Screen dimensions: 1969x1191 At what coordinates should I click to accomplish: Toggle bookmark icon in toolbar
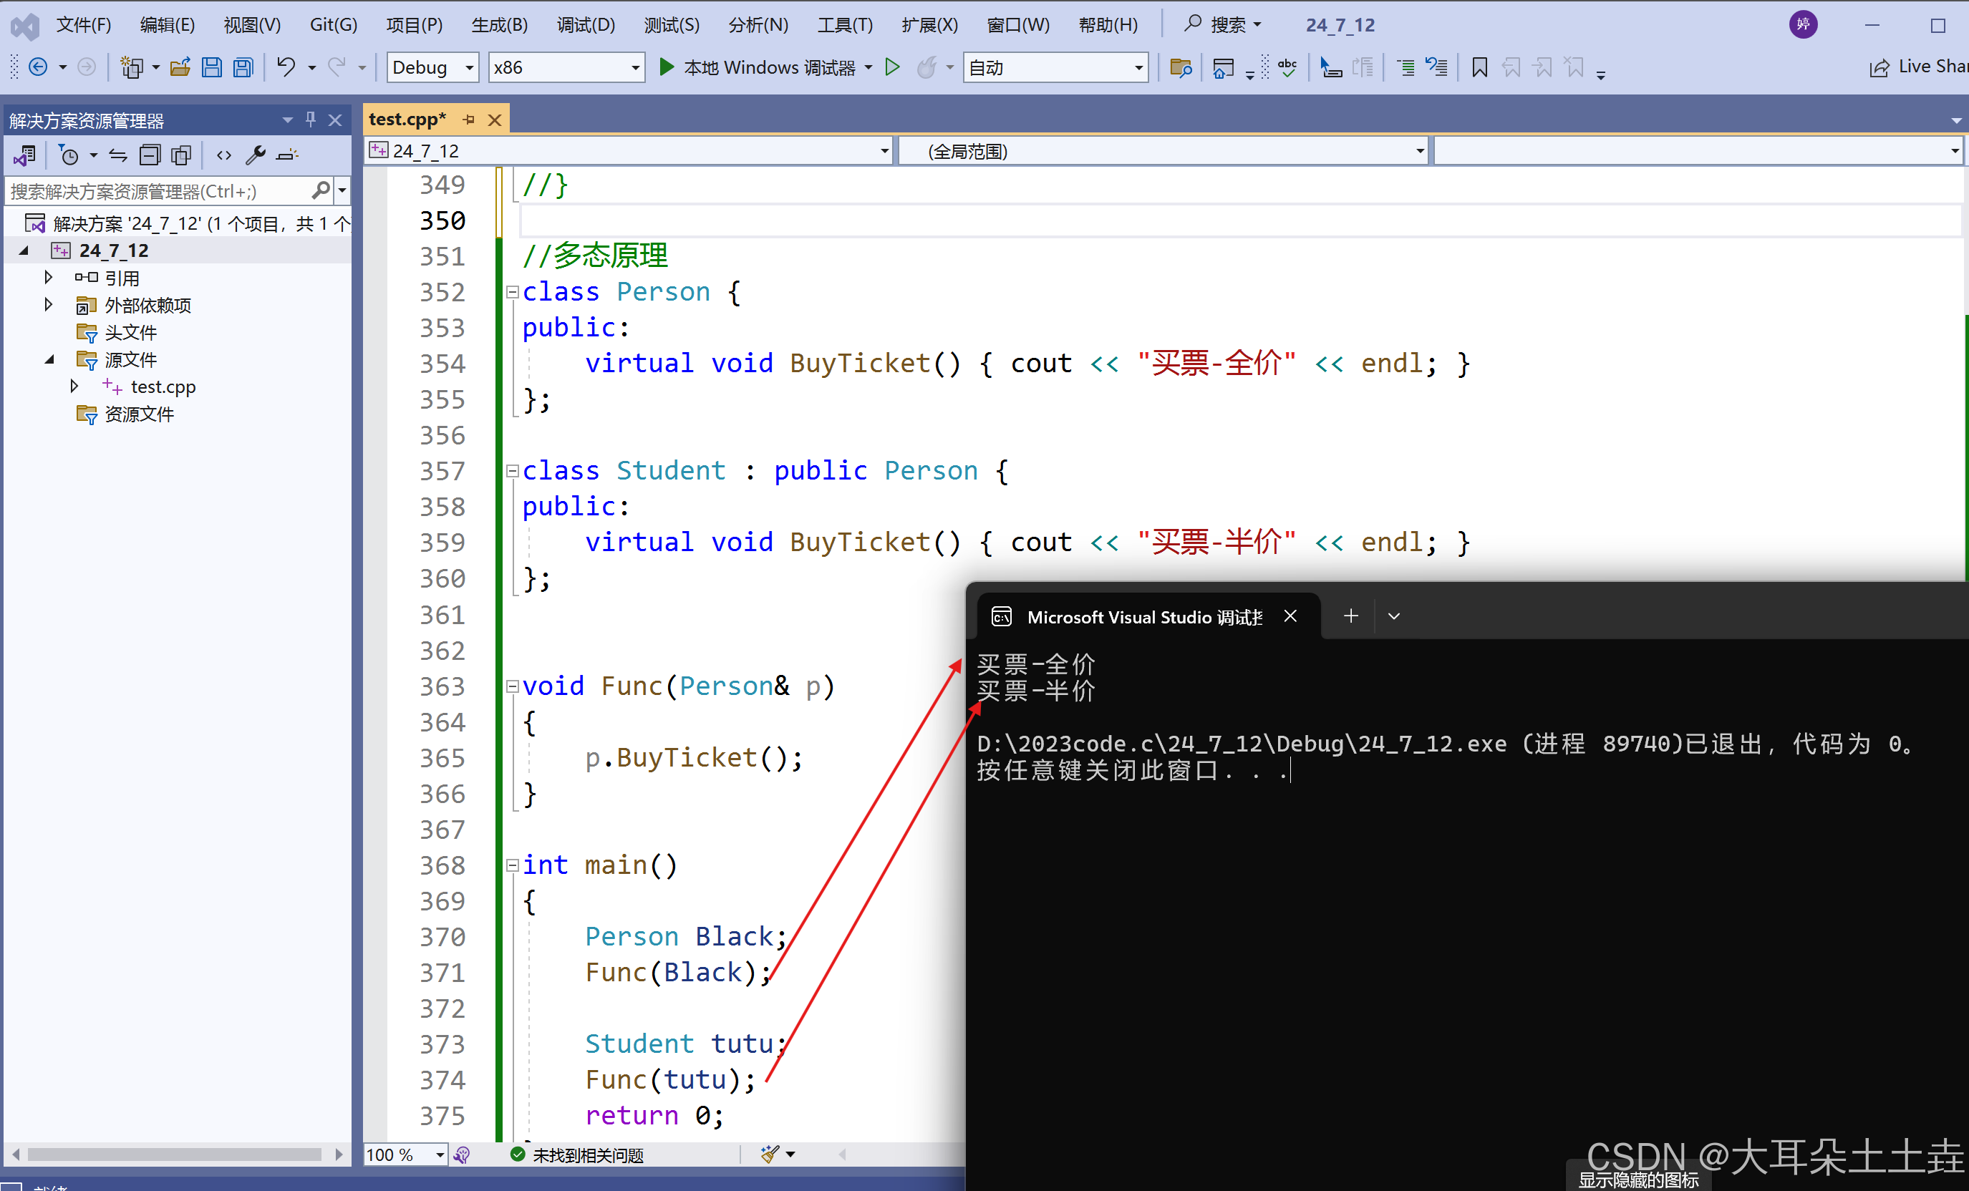(x=1479, y=68)
